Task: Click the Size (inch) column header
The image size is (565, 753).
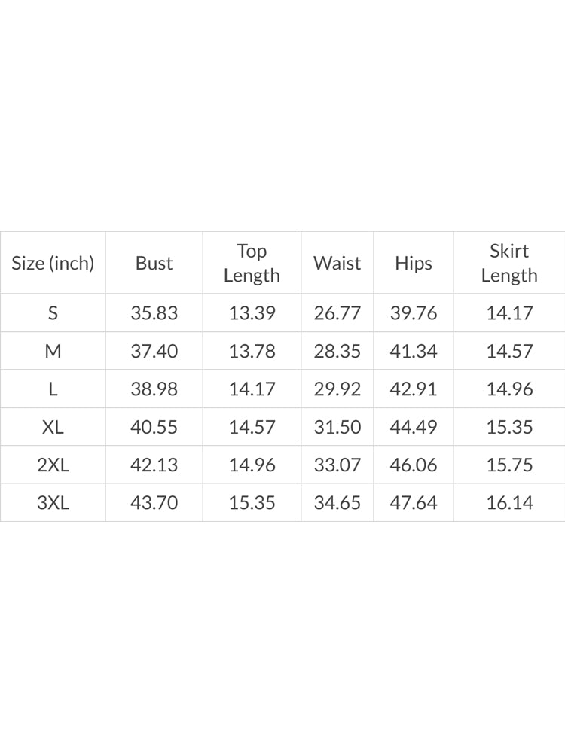Action: pyautogui.click(x=53, y=263)
